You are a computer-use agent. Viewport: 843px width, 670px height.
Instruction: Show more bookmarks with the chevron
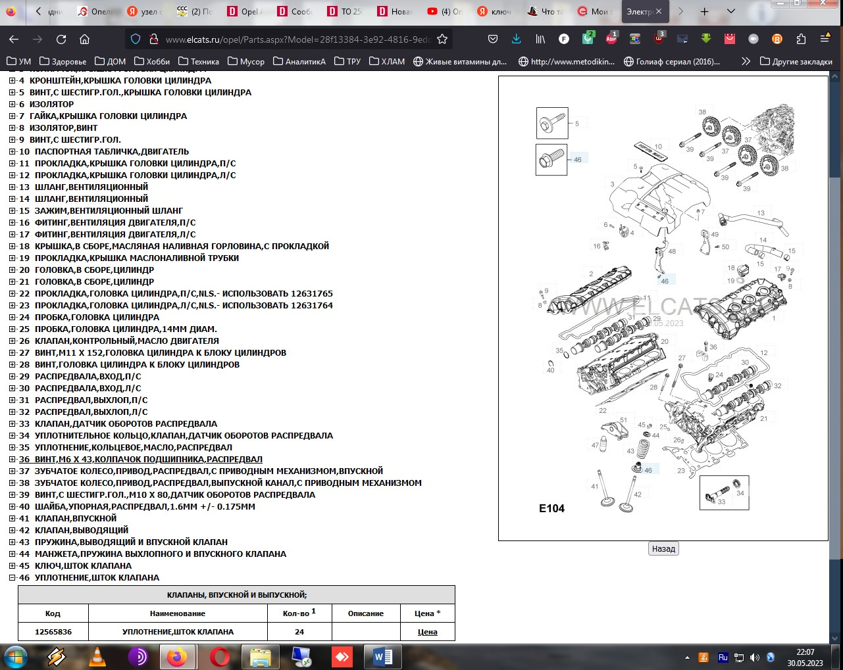pos(746,61)
